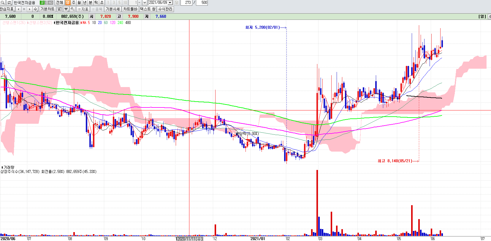The height and width of the screenshot is (241, 491).
Task: Click the 수 toolbar button
Action: click(35, 9)
